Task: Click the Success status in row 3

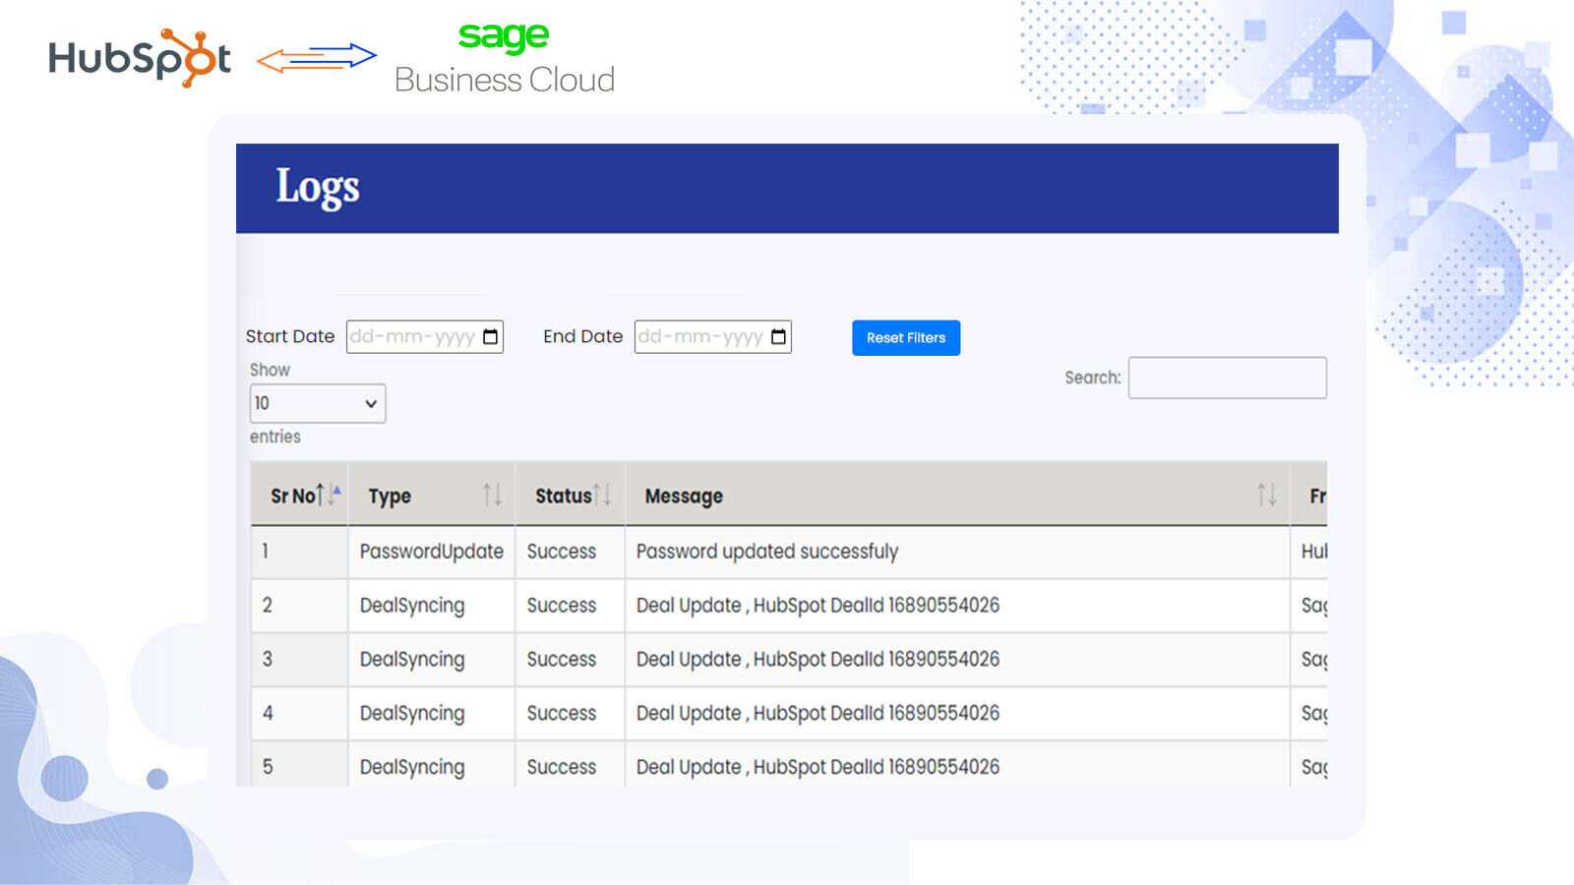Action: point(561,660)
